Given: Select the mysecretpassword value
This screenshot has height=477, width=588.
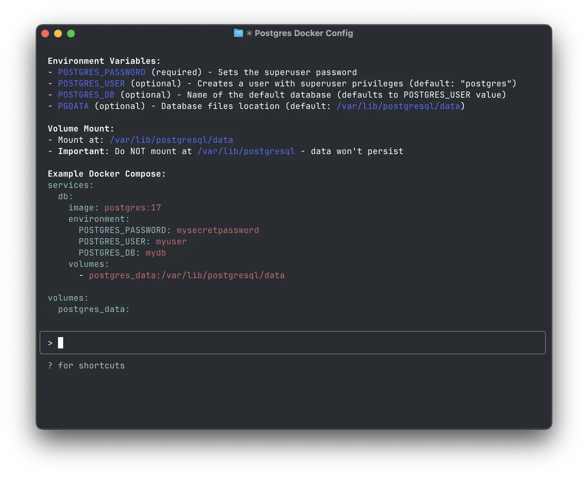Looking at the screenshot, I should pyautogui.click(x=218, y=230).
